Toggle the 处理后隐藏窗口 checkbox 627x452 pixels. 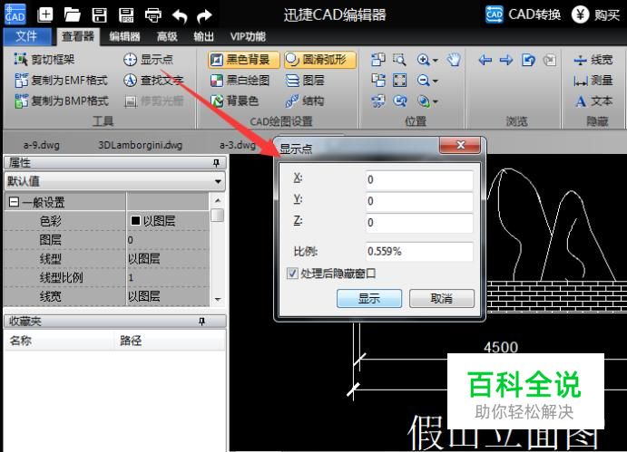point(292,274)
